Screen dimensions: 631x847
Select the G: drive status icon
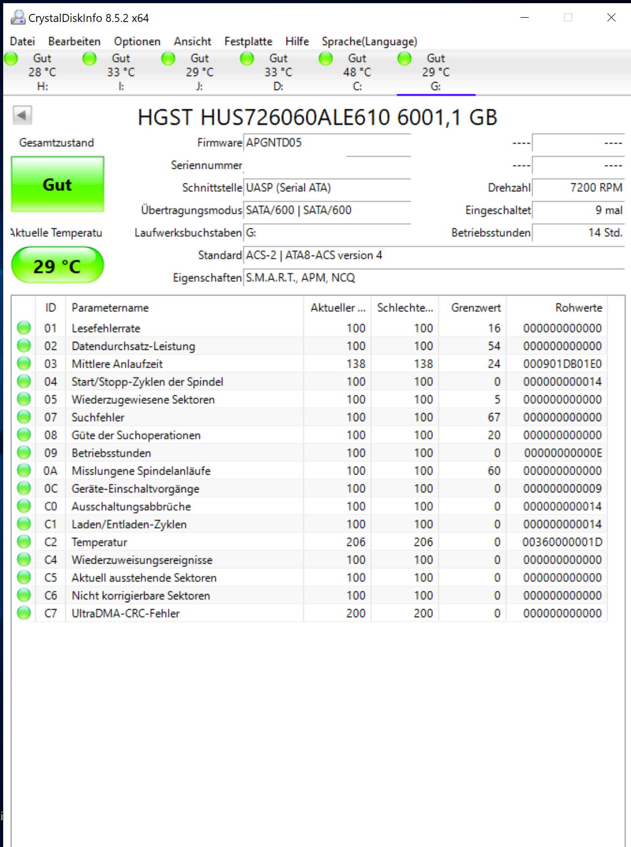[x=404, y=58]
